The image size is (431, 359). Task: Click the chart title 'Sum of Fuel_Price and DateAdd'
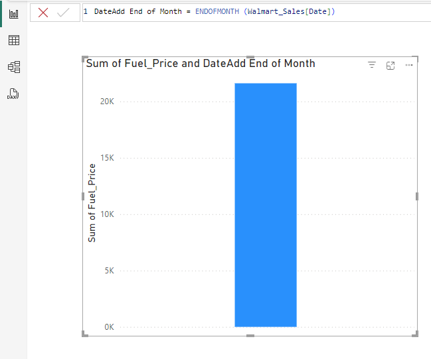click(201, 64)
